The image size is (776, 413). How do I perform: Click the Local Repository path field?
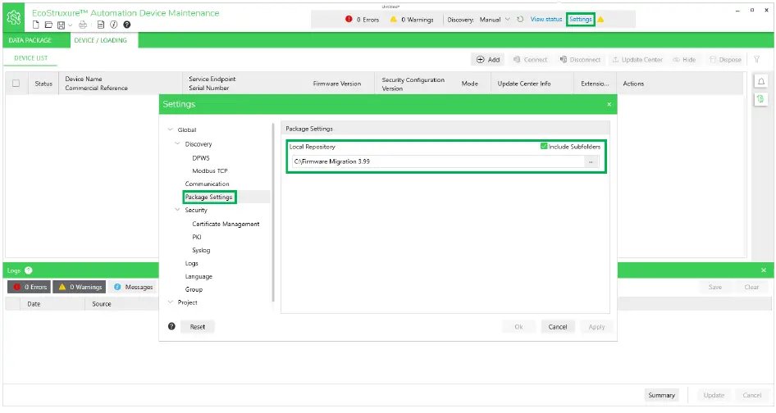click(435, 162)
